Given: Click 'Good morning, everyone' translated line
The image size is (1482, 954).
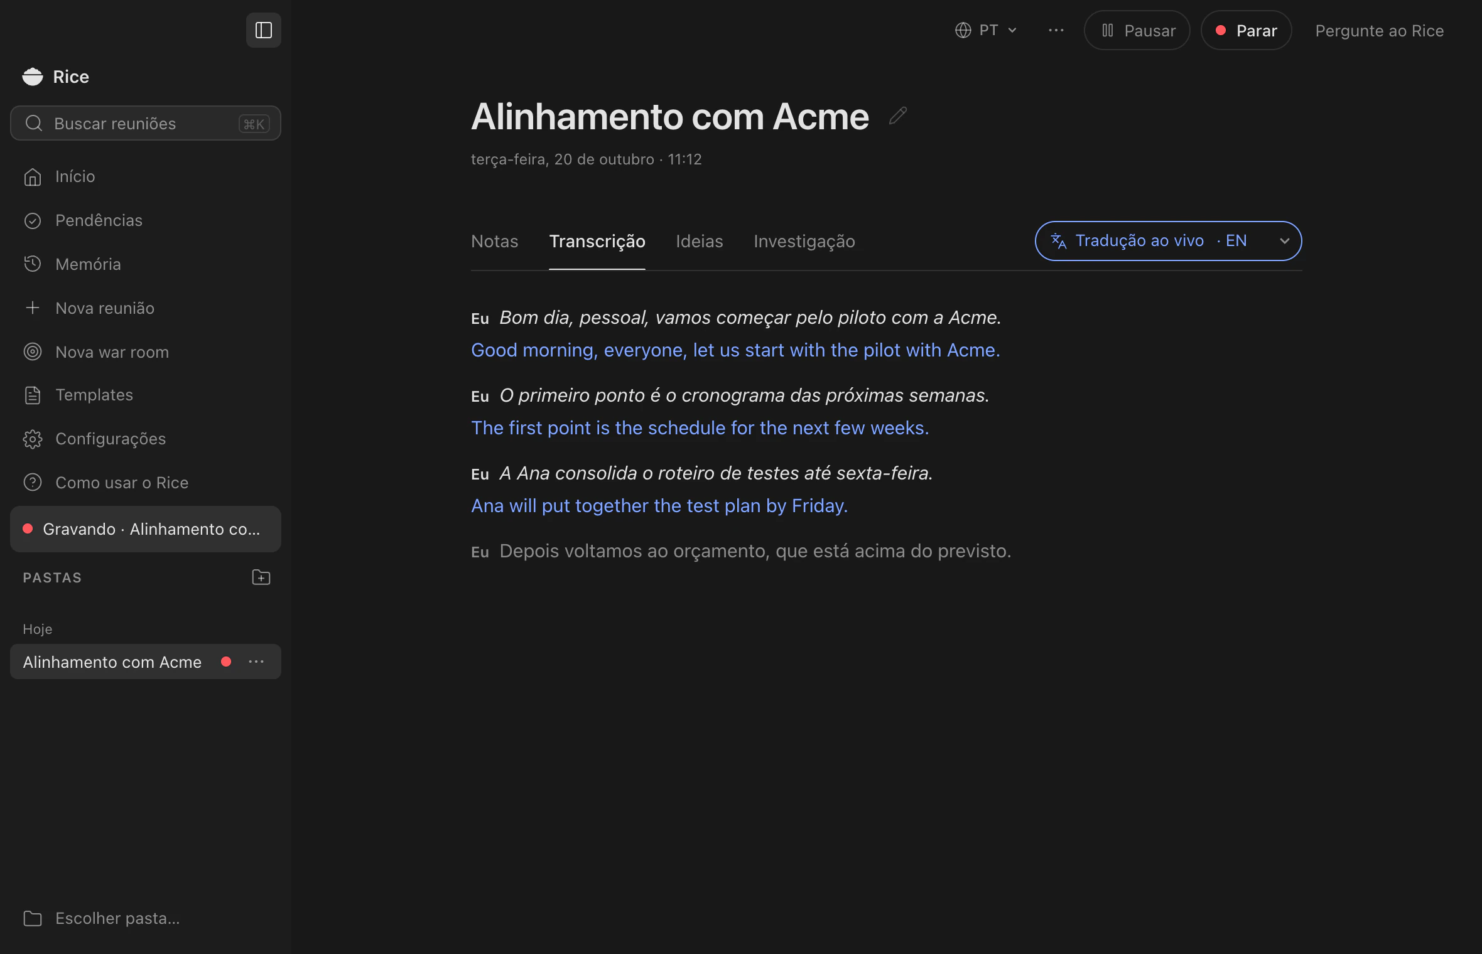Looking at the screenshot, I should click(x=735, y=350).
